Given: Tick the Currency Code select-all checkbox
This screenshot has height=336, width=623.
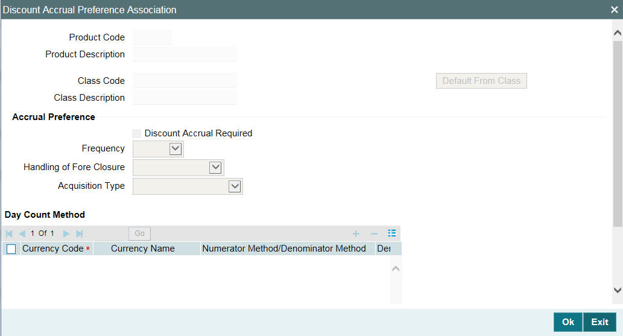Looking at the screenshot, I should click(x=11, y=249).
